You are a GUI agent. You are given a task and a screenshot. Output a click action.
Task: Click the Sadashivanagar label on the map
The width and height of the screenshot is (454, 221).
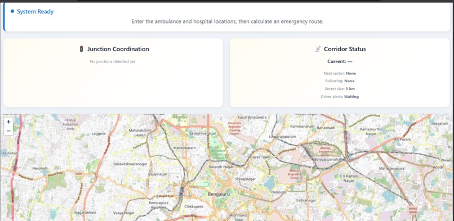click(x=203, y=133)
